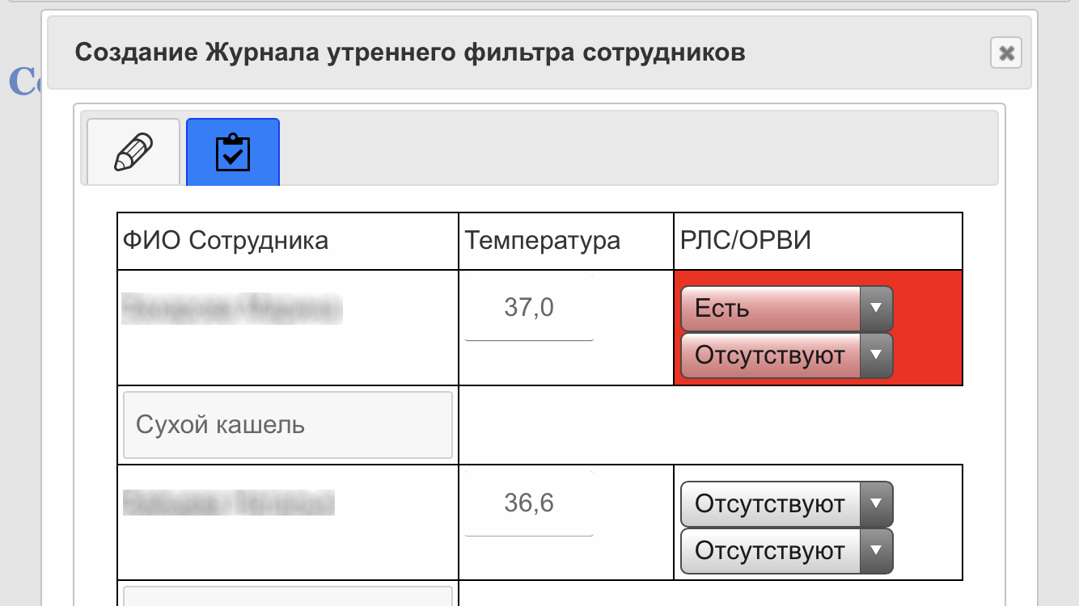Screen dimensions: 1079x606
Task: Click the temperature field showing 36,6
Action: [x=529, y=503]
